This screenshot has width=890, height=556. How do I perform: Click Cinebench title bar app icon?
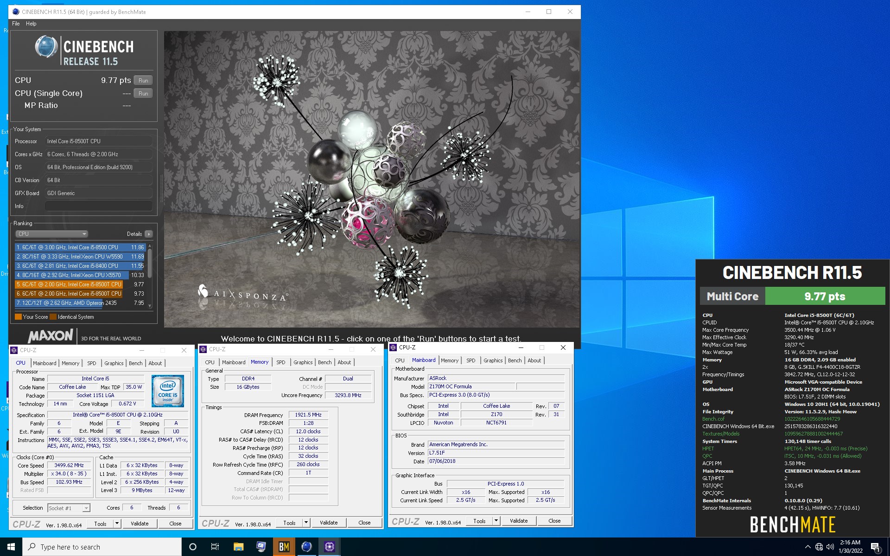pos(16,12)
